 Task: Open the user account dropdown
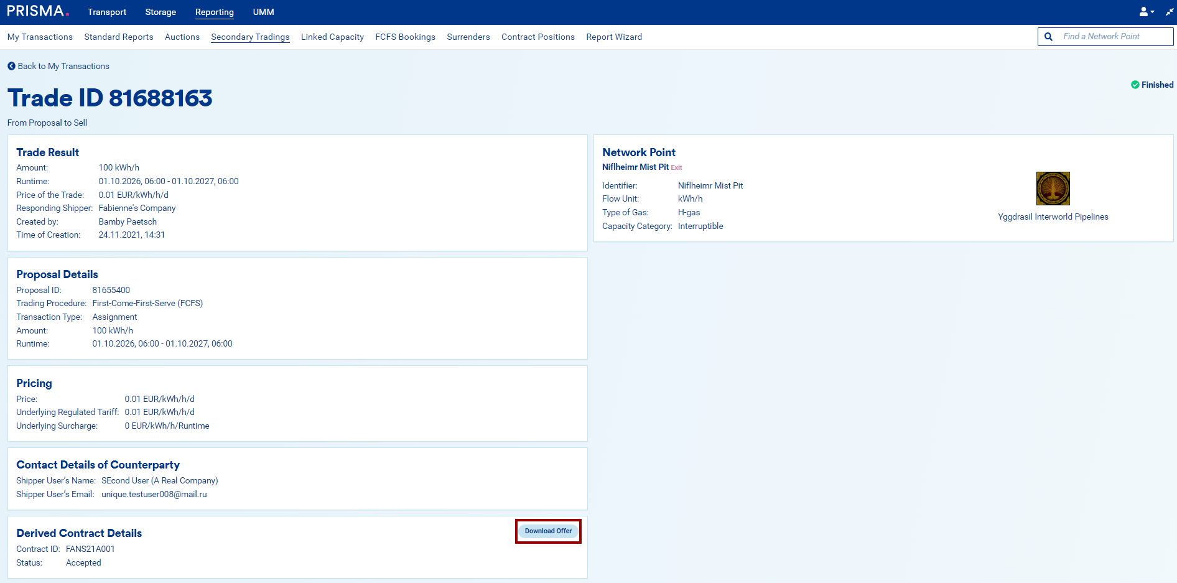coord(1146,12)
